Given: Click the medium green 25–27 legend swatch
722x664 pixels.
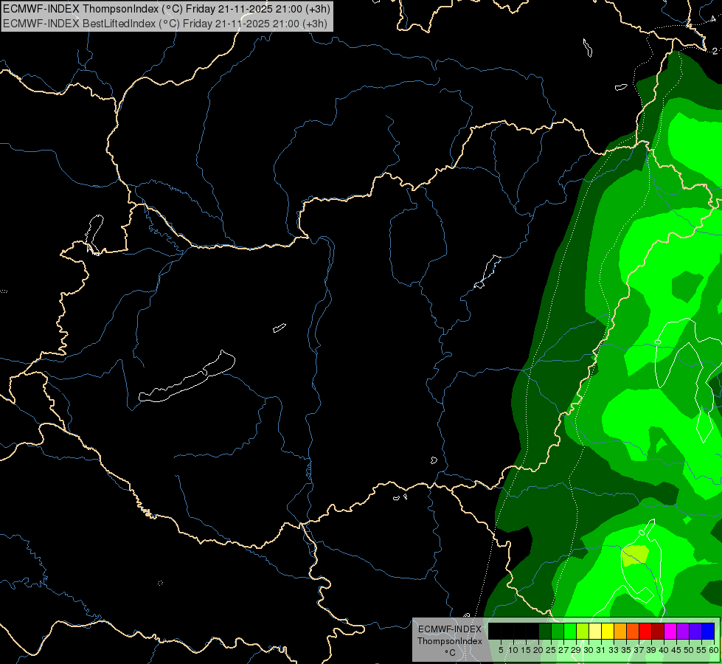Looking at the screenshot, I should (558, 632).
